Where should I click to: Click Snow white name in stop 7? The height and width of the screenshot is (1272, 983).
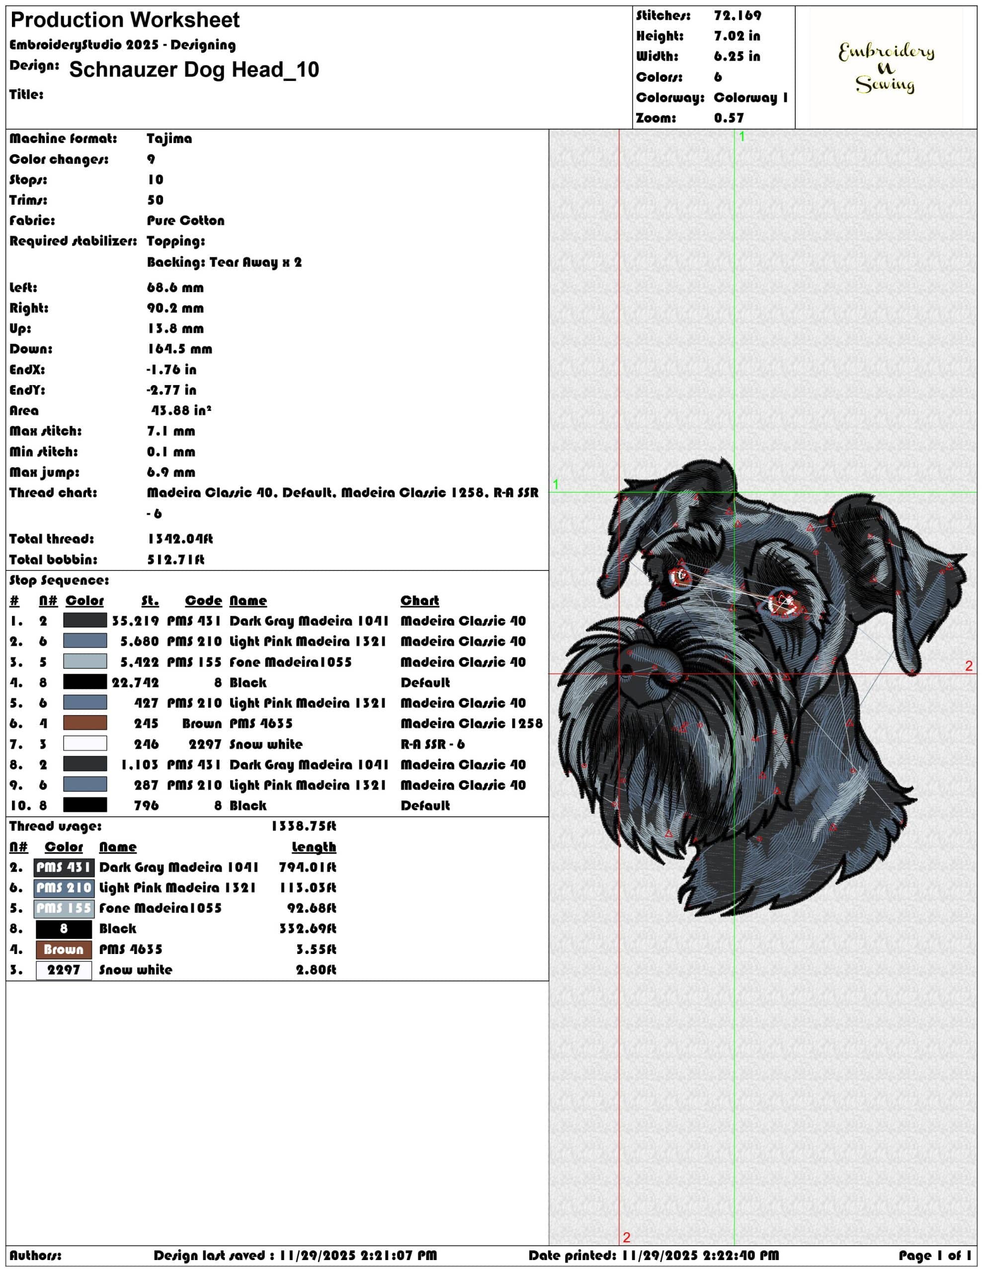tap(266, 744)
